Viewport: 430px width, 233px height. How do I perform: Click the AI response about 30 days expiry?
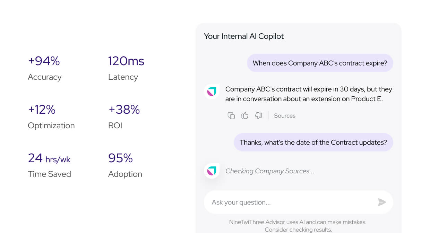pyautogui.click(x=309, y=94)
